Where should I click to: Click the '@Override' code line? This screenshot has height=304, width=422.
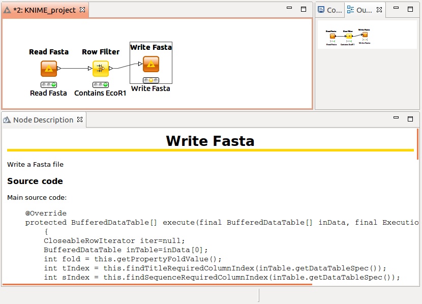(46, 214)
